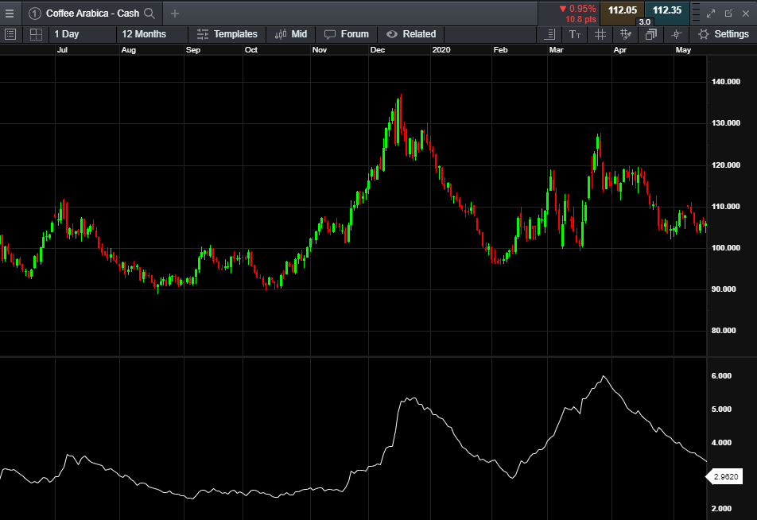The height and width of the screenshot is (520, 757).
Task: Click the 100.000 price axis label
Action: pyautogui.click(x=726, y=248)
